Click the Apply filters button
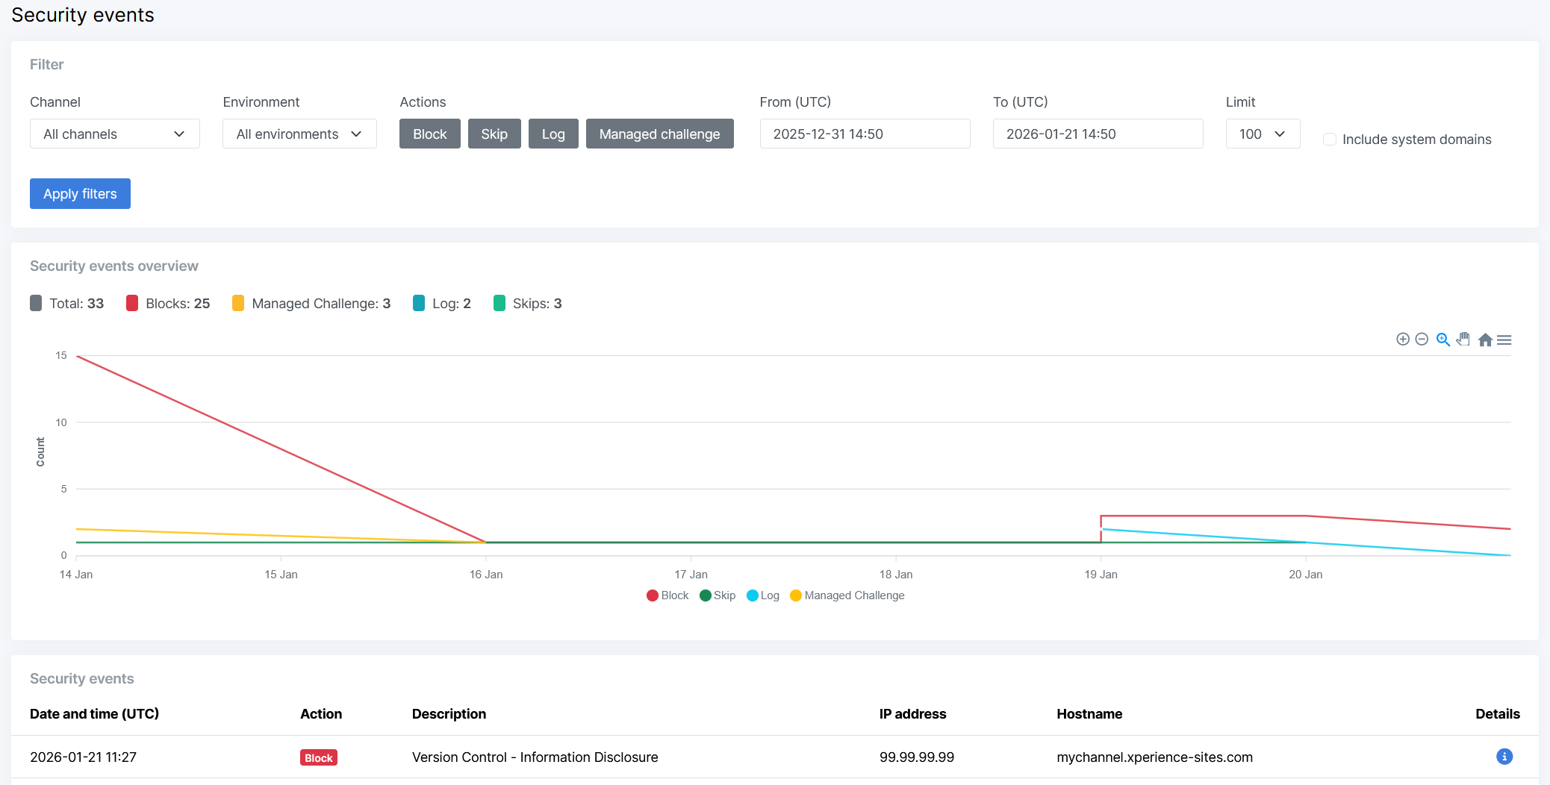This screenshot has height=785, width=1550. (80, 193)
